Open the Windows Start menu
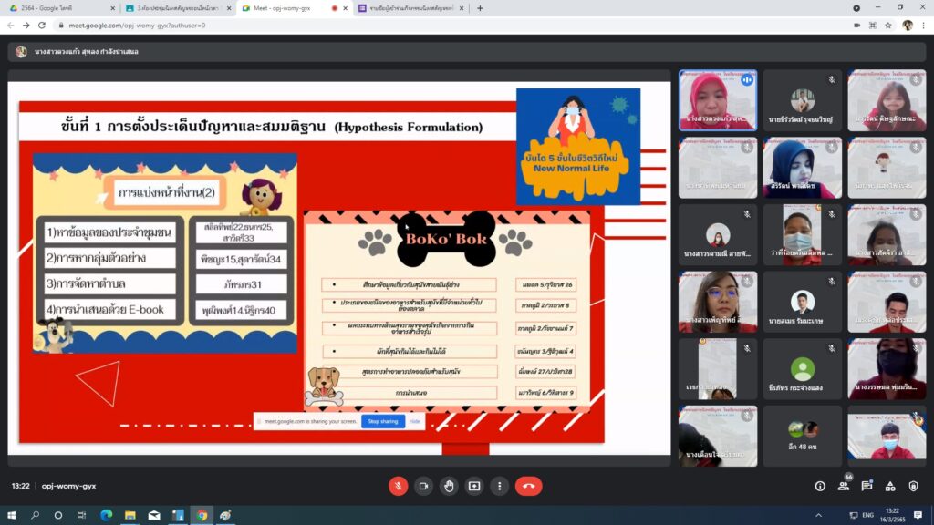 click(x=11, y=515)
